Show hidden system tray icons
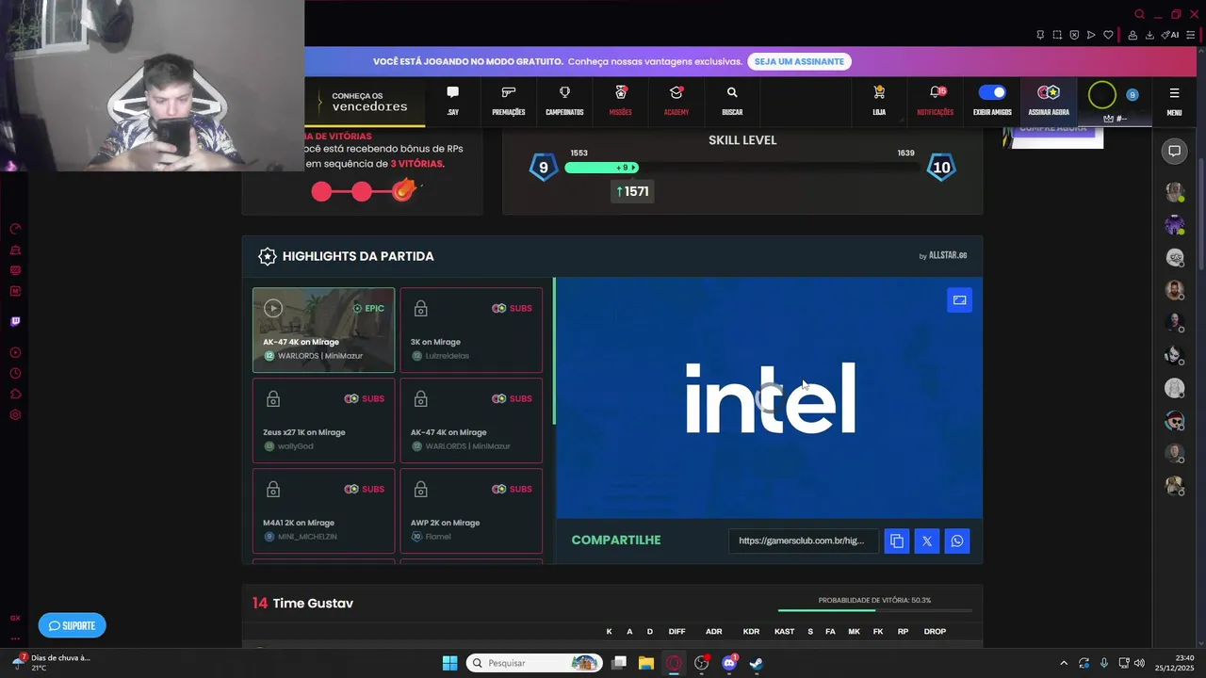 point(1064,663)
